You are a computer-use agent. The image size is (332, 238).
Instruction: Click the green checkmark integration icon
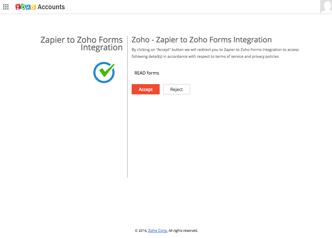point(104,72)
